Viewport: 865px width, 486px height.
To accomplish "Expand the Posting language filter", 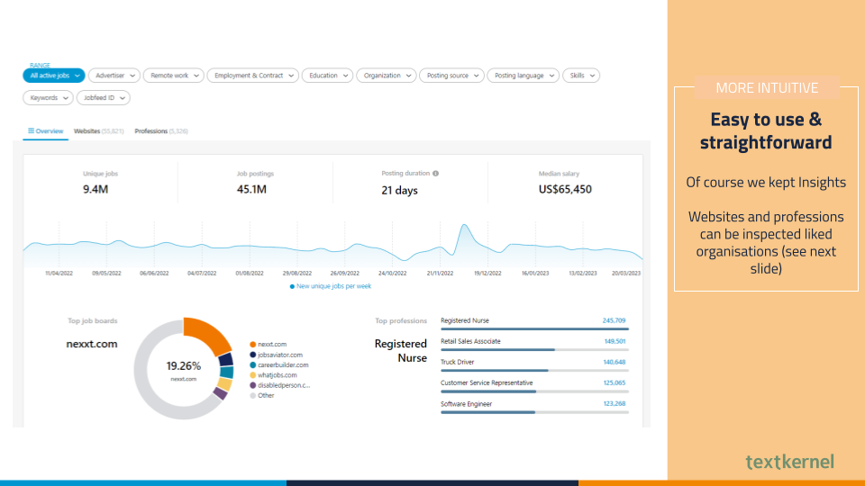I will 523,76.
